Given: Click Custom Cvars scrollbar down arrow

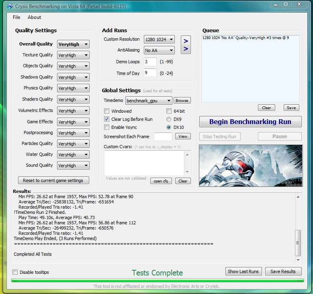Looking at the screenshot, I should click(x=187, y=172).
